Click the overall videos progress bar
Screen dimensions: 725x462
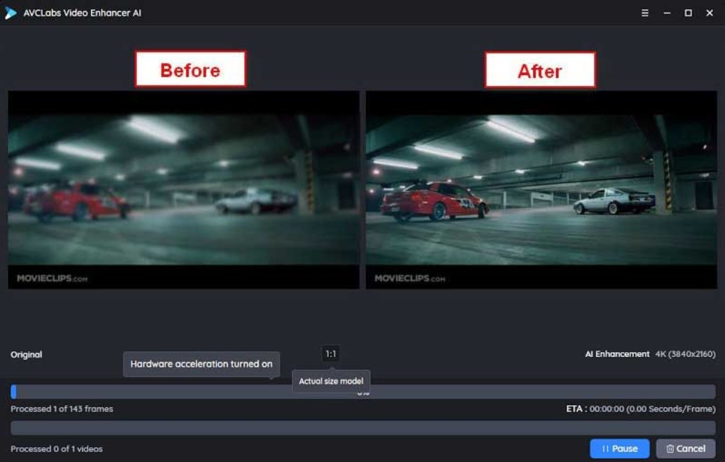coord(363,428)
